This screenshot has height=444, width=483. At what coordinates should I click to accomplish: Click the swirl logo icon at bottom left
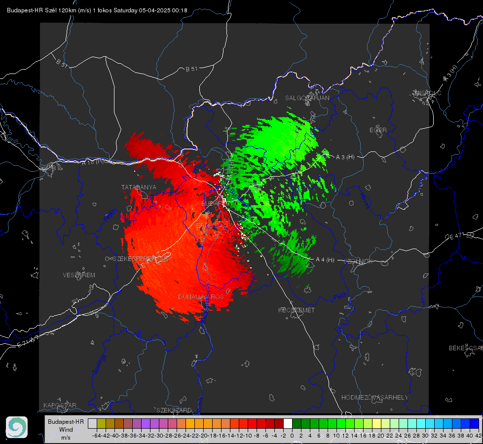[x=17, y=427]
